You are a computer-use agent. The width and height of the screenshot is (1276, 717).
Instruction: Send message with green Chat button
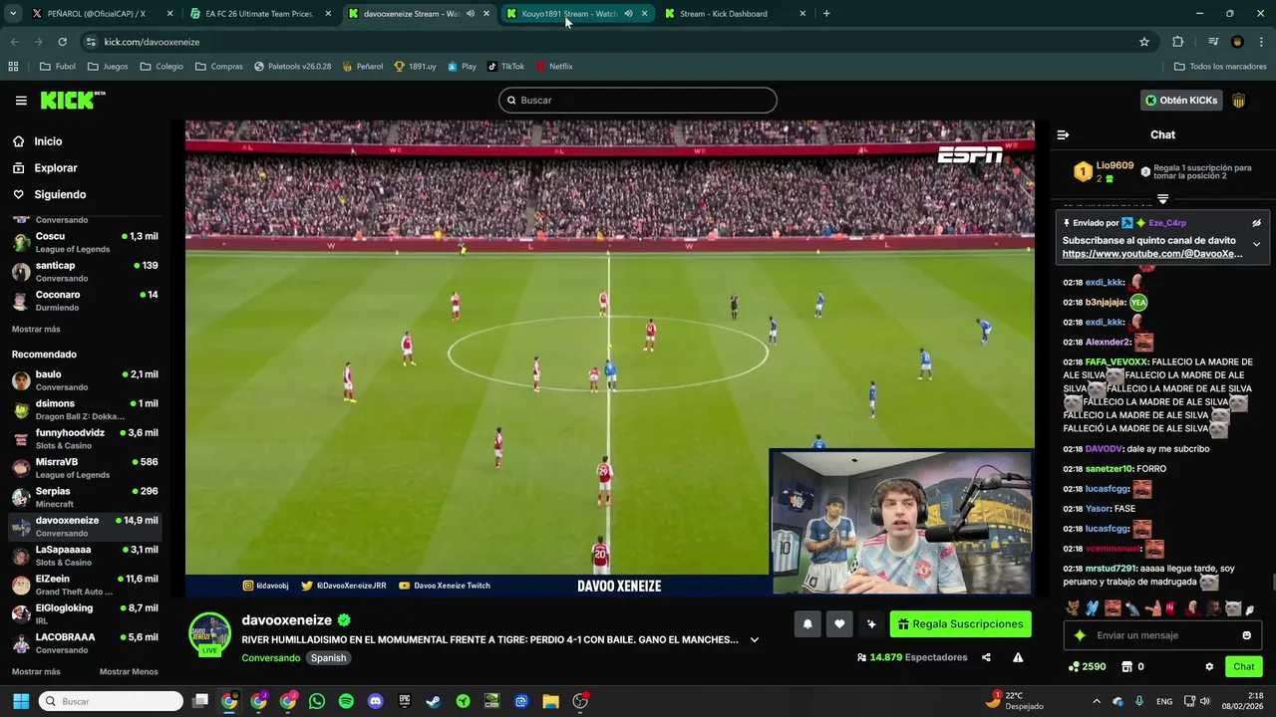[x=1243, y=667]
